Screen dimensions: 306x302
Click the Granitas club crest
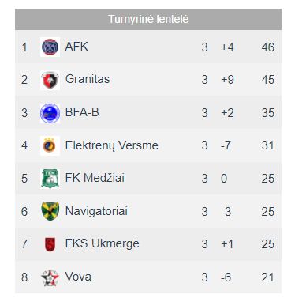pos(50,80)
